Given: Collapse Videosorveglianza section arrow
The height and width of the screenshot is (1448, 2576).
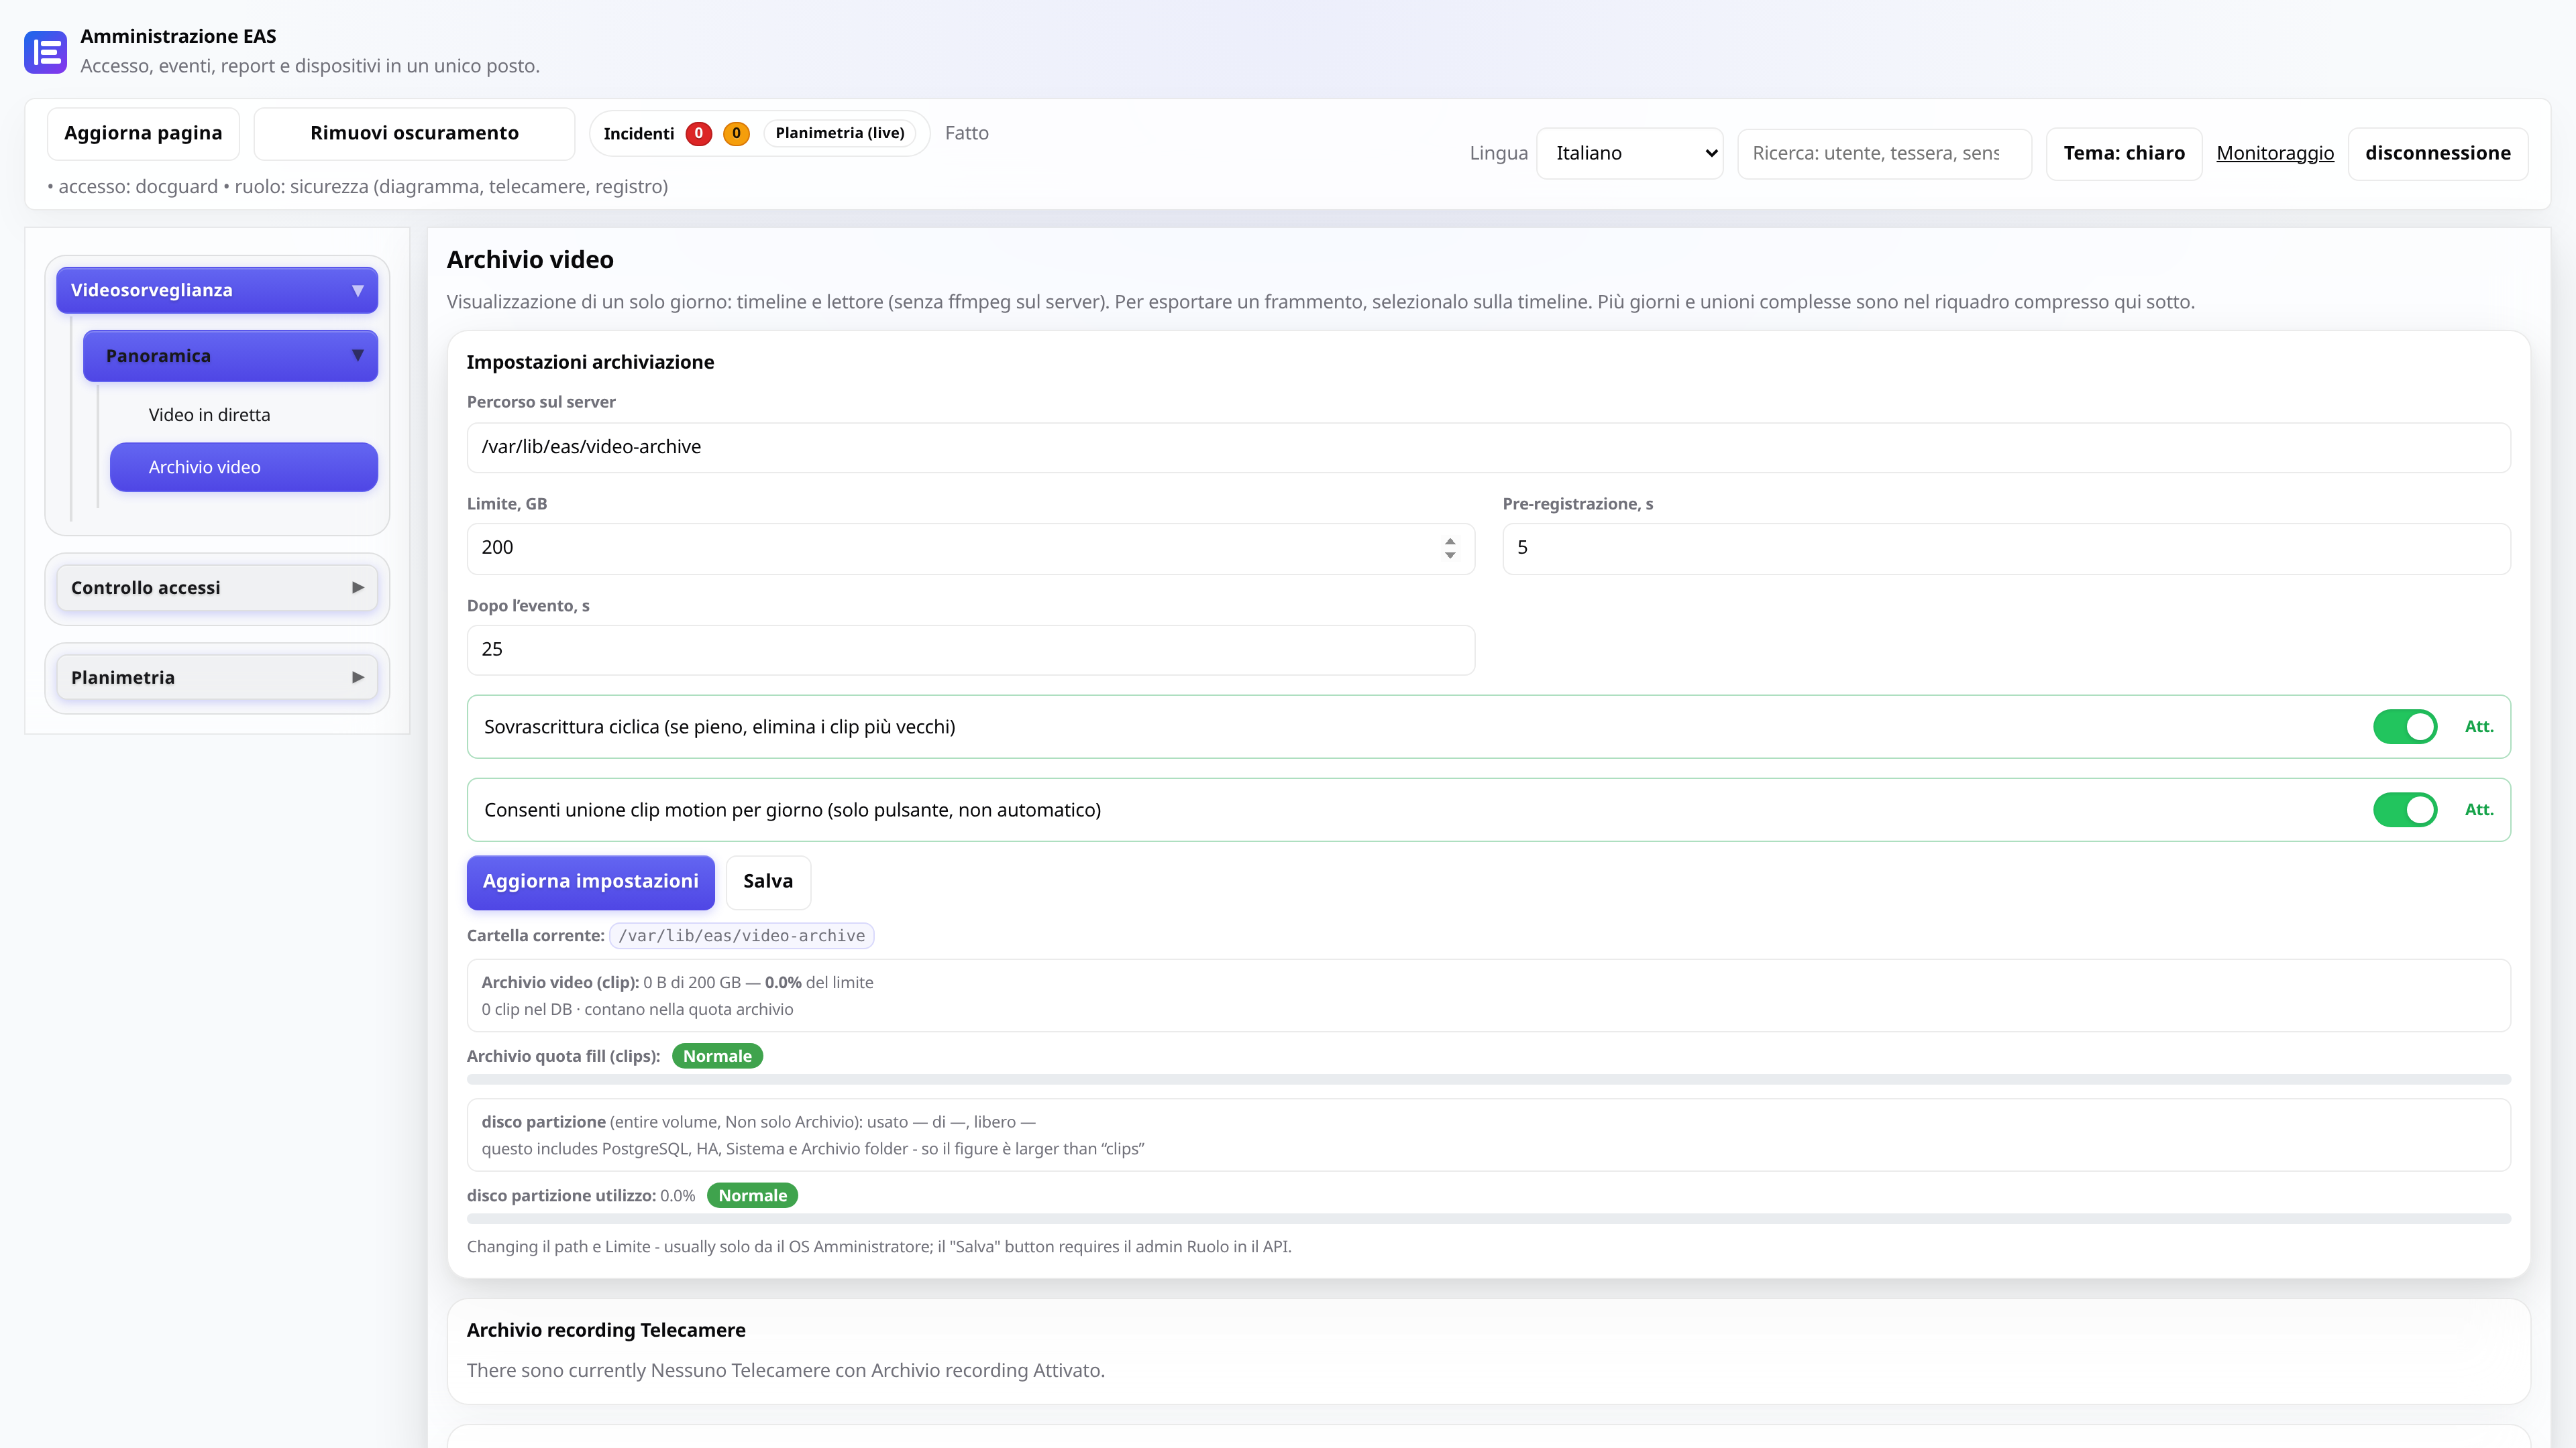Looking at the screenshot, I should [x=357, y=291].
